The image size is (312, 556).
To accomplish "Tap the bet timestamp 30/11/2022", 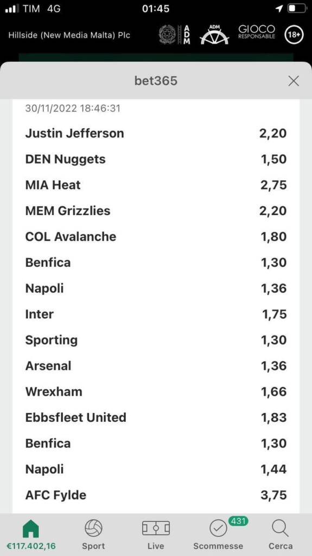I will point(73,108).
